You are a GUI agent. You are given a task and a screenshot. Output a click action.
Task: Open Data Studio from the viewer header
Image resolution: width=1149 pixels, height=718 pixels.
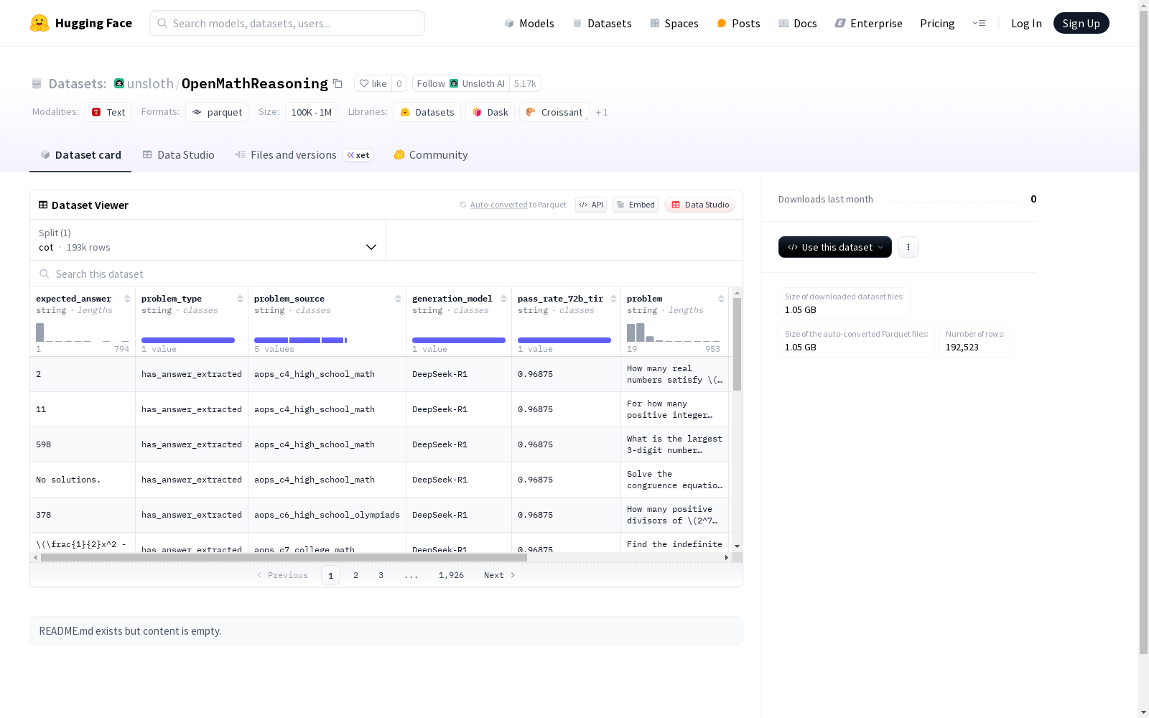pyautogui.click(x=699, y=205)
